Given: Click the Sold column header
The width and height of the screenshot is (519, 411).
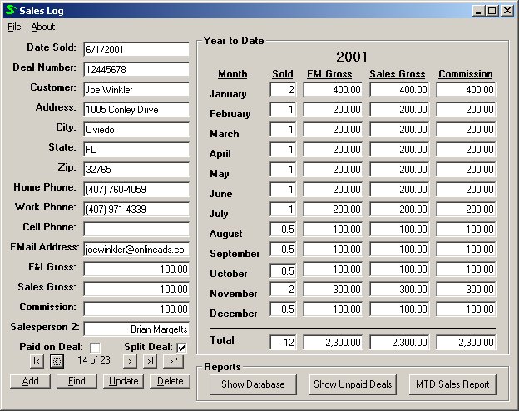Looking at the screenshot, I should pos(282,74).
